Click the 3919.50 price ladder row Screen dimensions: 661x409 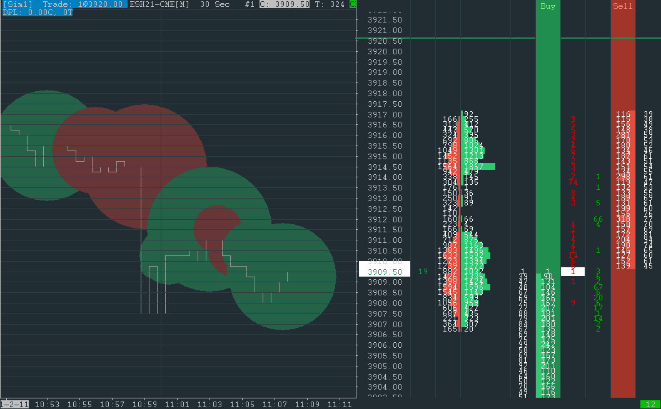[x=385, y=62]
